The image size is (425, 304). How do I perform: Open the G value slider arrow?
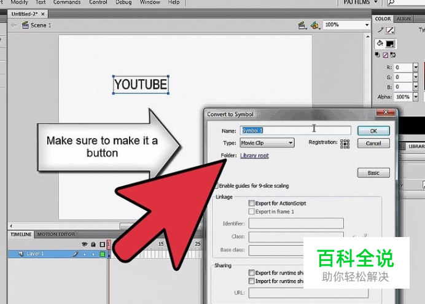416,77
